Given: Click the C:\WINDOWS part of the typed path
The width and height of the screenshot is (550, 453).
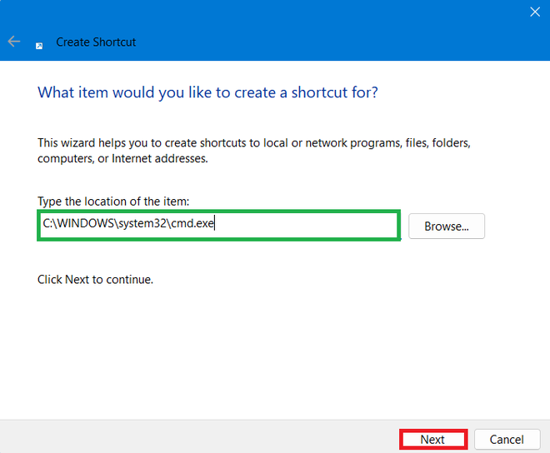Looking at the screenshot, I should pyautogui.click(x=78, y=224).
